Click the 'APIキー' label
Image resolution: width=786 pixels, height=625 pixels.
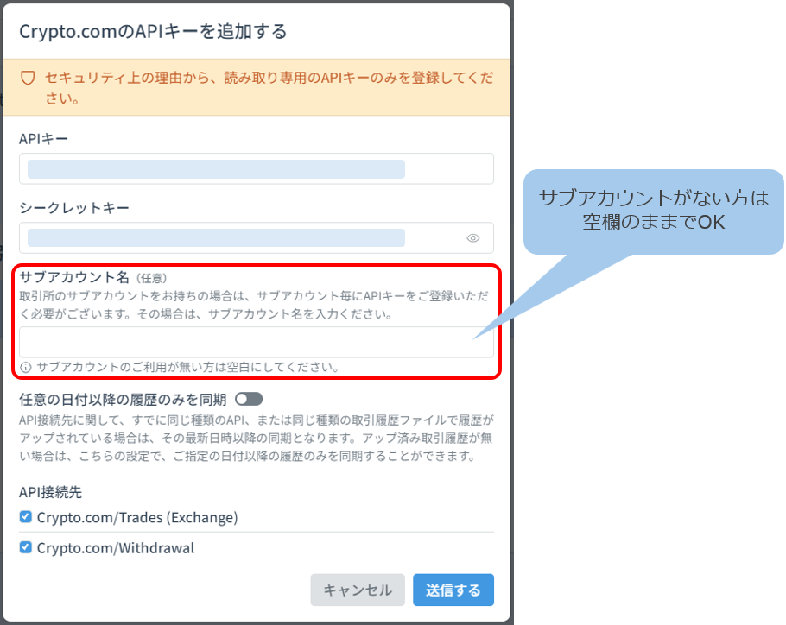43,139
